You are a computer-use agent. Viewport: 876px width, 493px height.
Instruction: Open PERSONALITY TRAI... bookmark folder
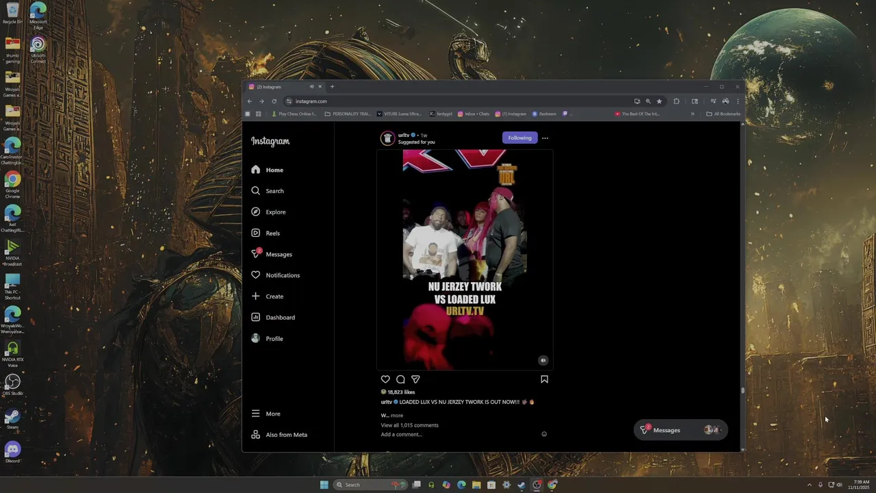point(348,114)
